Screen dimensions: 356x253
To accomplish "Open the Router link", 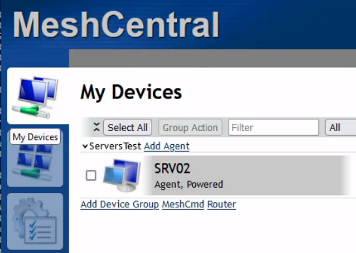I will pos(221,205).
